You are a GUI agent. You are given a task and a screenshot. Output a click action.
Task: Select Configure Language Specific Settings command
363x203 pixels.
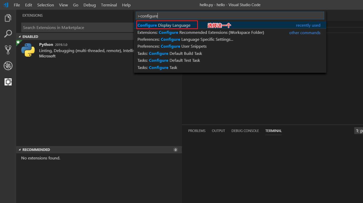tap(230, 39)
